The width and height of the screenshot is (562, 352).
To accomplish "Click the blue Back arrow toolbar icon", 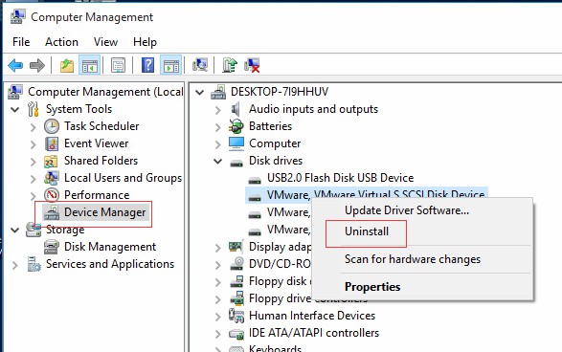I will tap(15, 65).
